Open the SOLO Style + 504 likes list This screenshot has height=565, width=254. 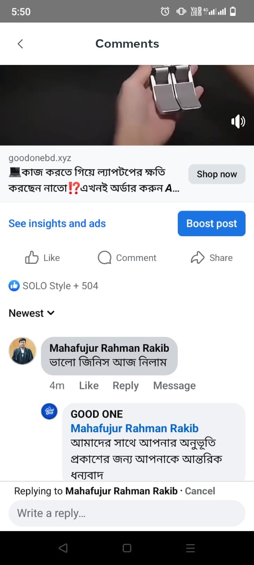point(60,286)
